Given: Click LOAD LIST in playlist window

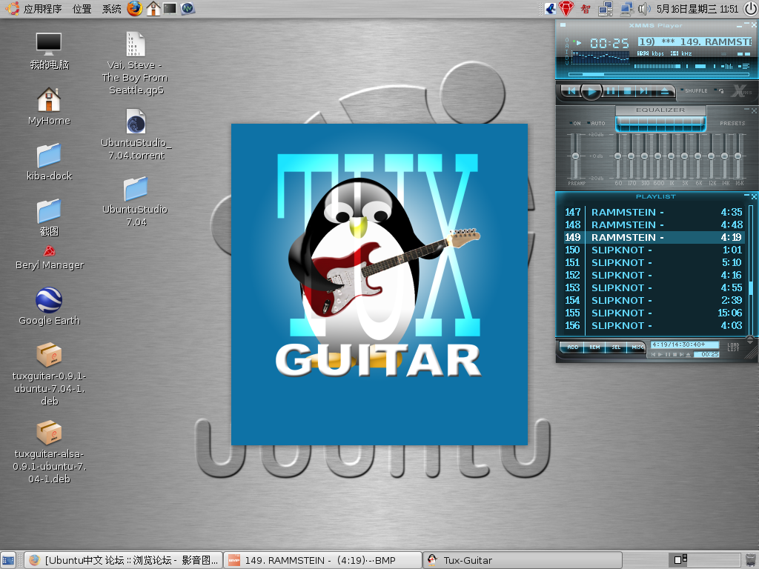Looking at the screenshot, I should click(x=733, y=347).
